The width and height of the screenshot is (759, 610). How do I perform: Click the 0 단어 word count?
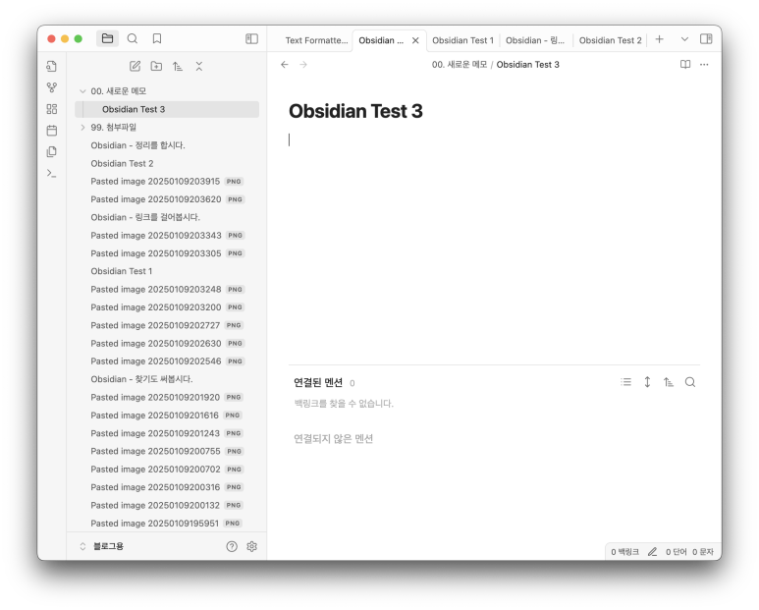coord(676,552)
